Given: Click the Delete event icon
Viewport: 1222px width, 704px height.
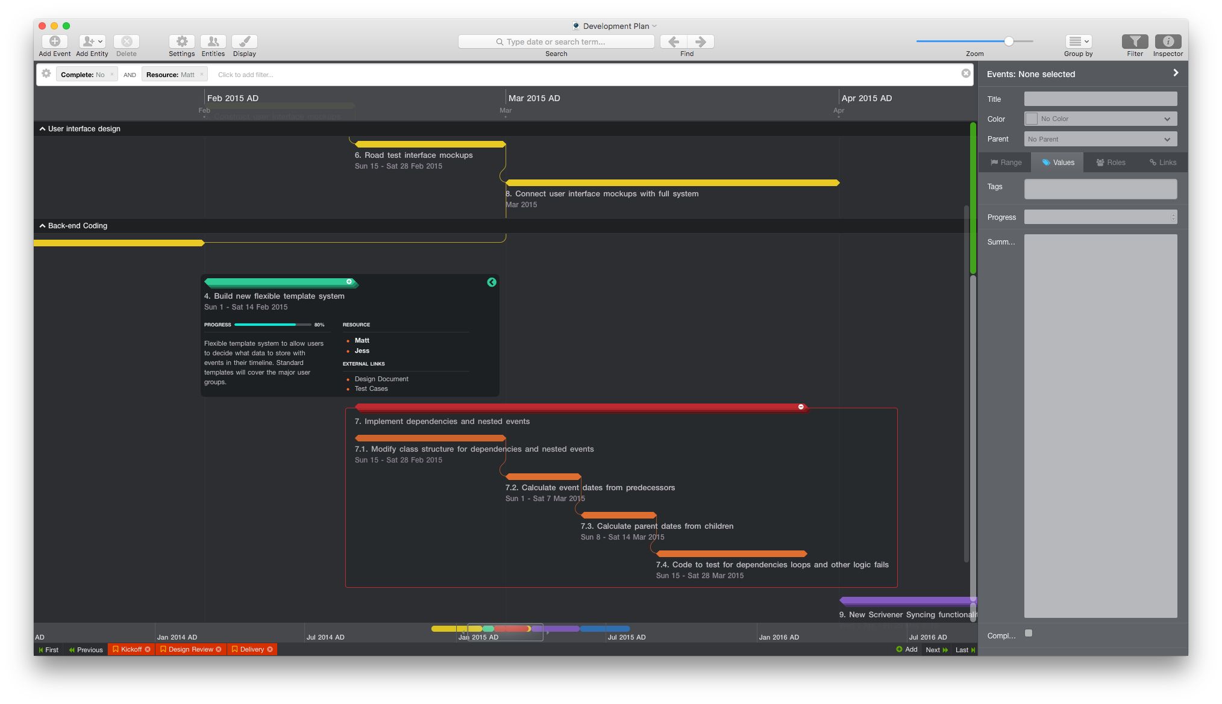Looking at the screenshot, I should coord(127,42).
